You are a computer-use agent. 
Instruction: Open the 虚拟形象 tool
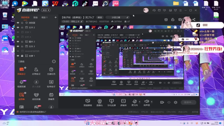click(36, 96)
